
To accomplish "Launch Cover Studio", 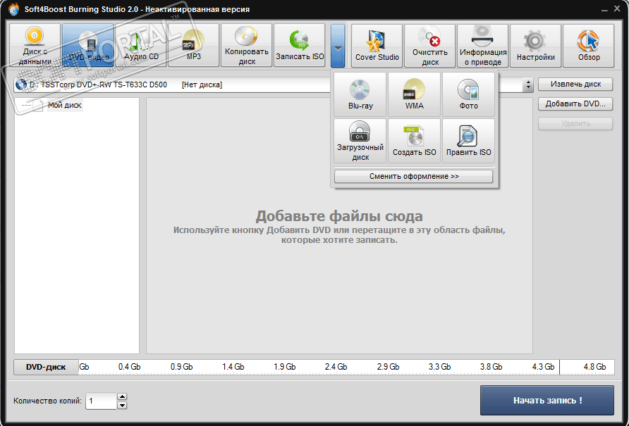I will (377, 46).
